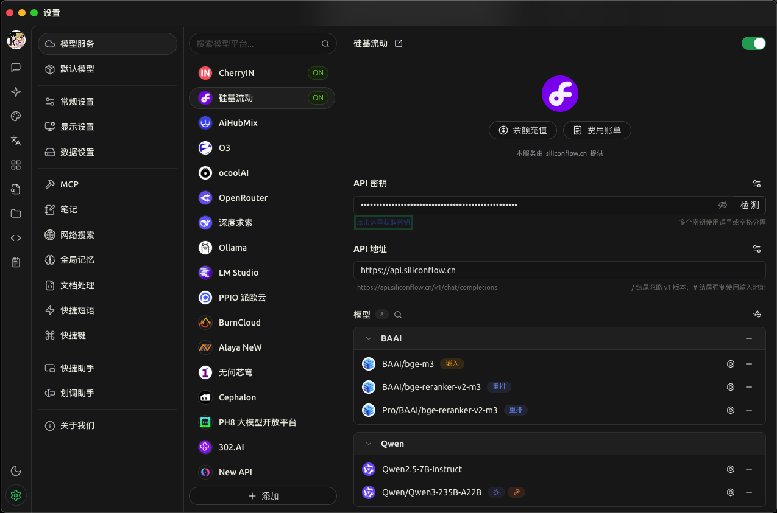
Task: Open the knowledge base icon in sidebar
Action: pos(16,189)
